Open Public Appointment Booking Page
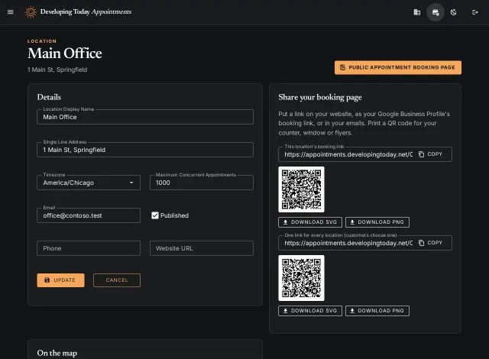The image size is (489, 359). 398,68
